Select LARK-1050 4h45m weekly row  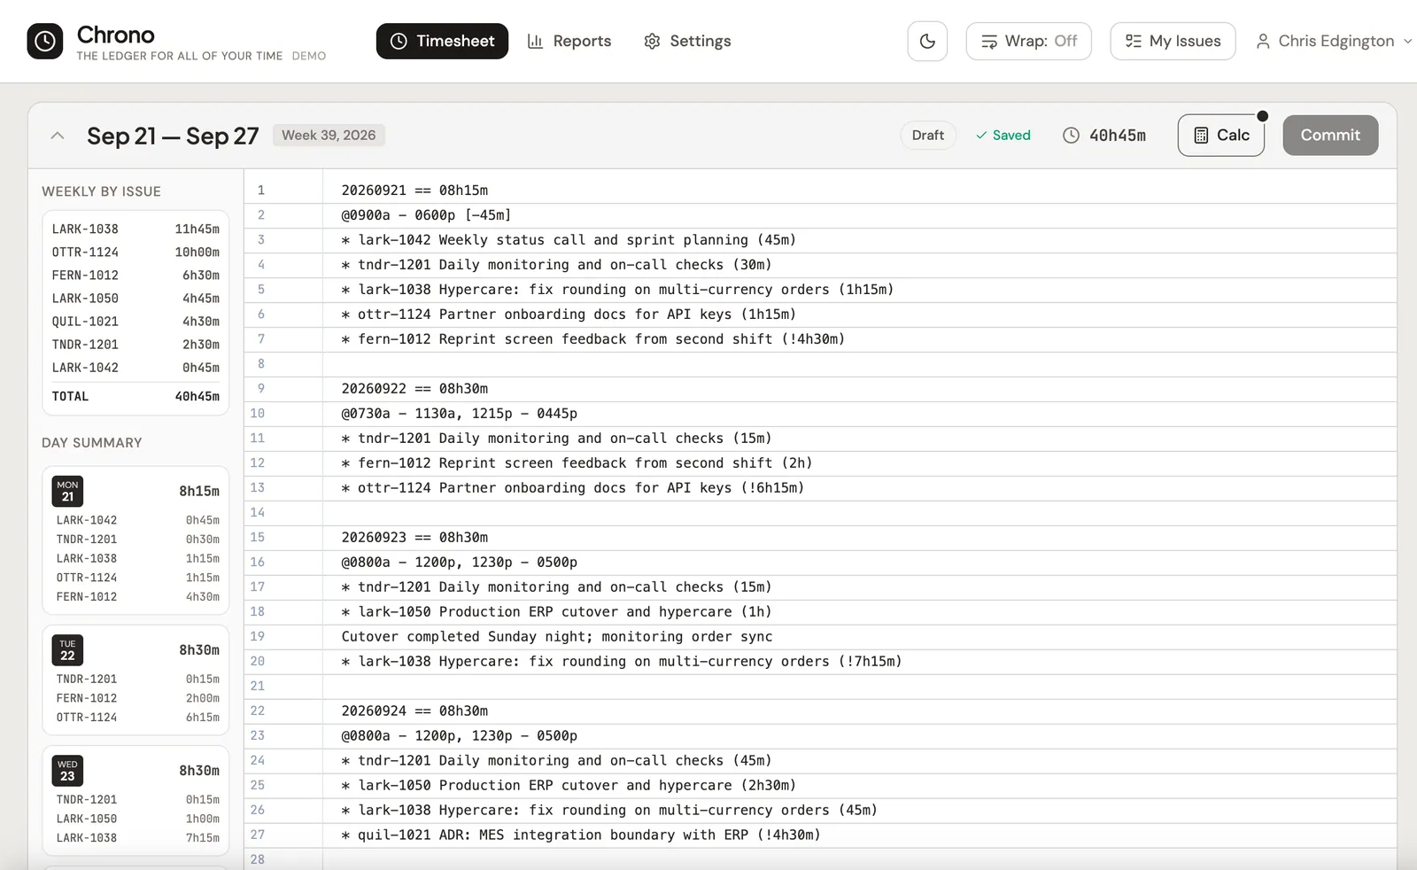coord(136,298)
